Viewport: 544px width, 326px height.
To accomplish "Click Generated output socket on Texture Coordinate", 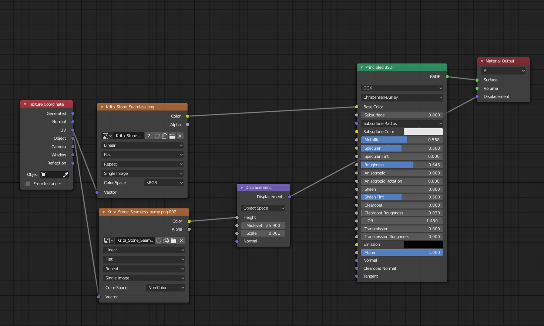I will click(x=73, y=113).
